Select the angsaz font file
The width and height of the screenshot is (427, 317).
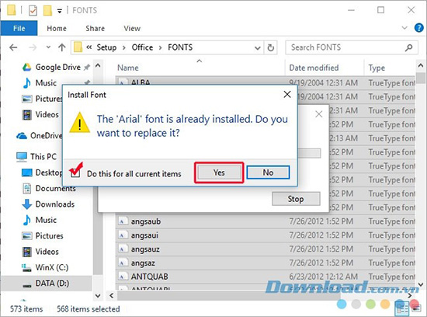click(266, 263)
